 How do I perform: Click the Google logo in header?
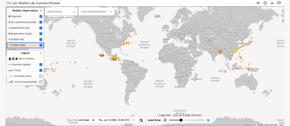[x=12, y=3]
